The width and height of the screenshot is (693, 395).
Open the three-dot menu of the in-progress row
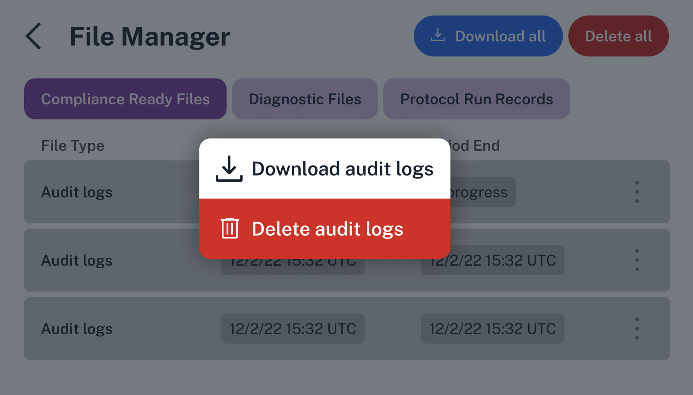click(637, 192)
